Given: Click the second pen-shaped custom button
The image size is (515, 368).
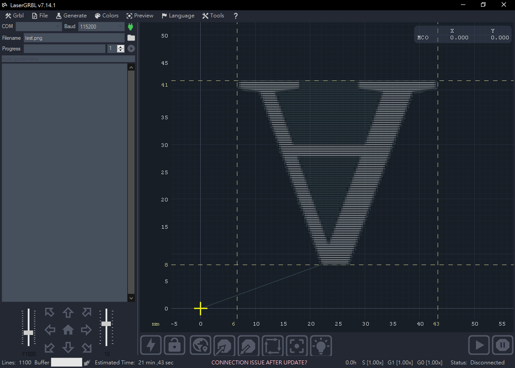Looking at the screenshot, I should [x=248, y=345].
